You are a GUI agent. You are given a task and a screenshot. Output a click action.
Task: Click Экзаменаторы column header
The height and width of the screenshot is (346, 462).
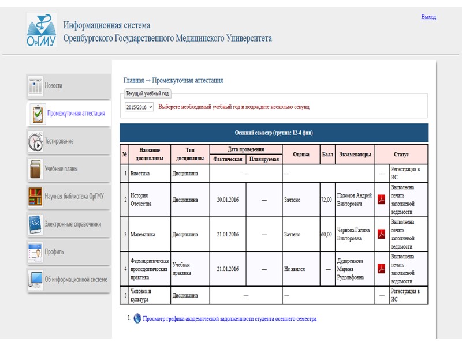[355, 154]
